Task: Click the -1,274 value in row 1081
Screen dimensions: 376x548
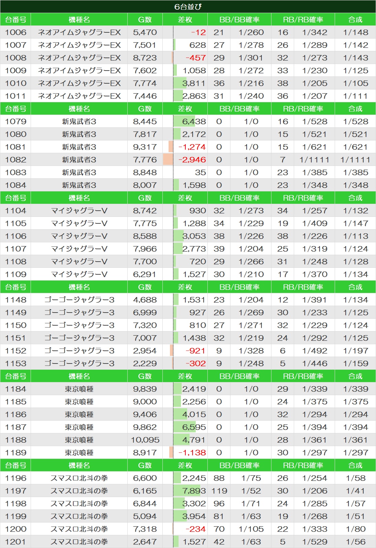Action: pos(192,147)
